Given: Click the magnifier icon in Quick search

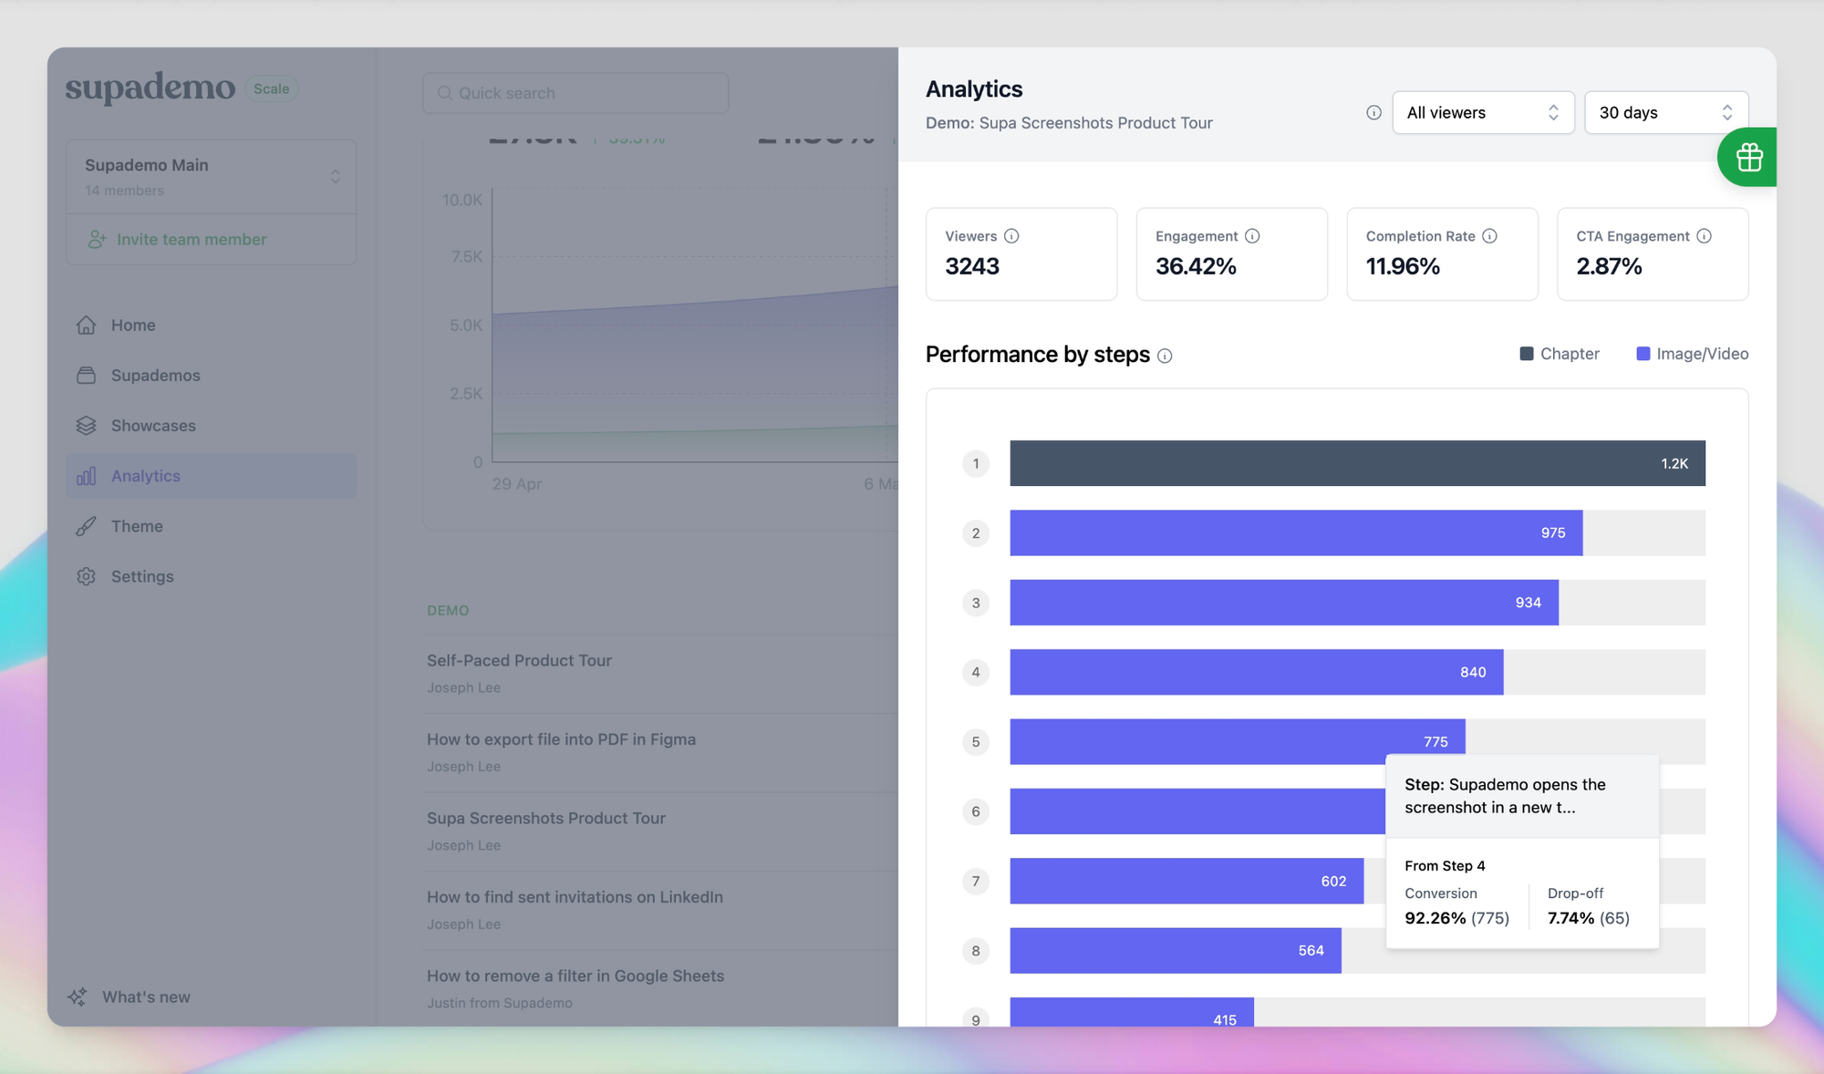Looking at the screenshot, I should click(x=445, y=93).
